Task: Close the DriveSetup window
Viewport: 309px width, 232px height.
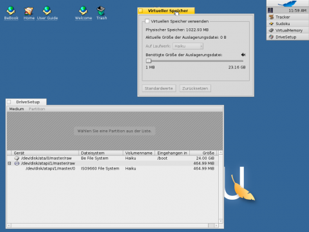Action: 9,102
